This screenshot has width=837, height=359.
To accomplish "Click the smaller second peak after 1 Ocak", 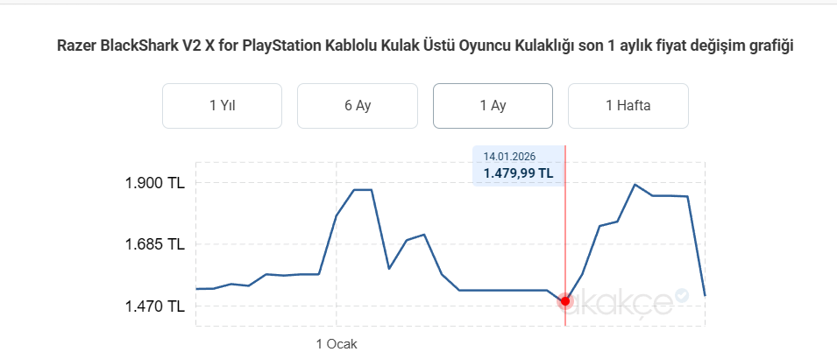I will pyautogui.click(x=424, y=235).
